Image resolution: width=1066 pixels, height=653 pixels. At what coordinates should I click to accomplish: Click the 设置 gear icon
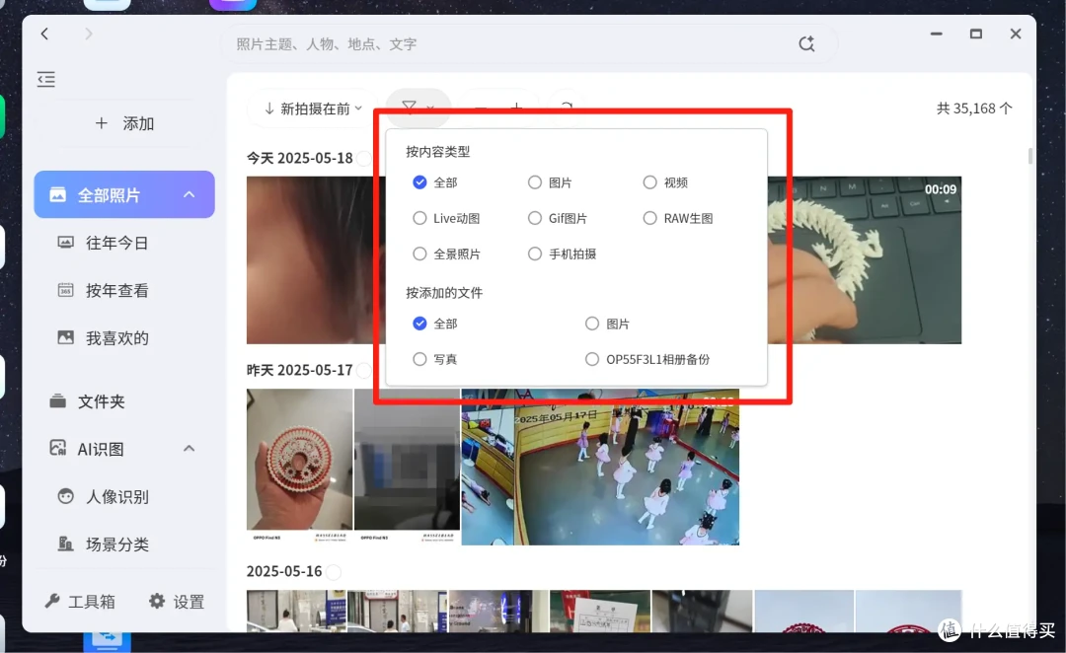tap(157, 601)
